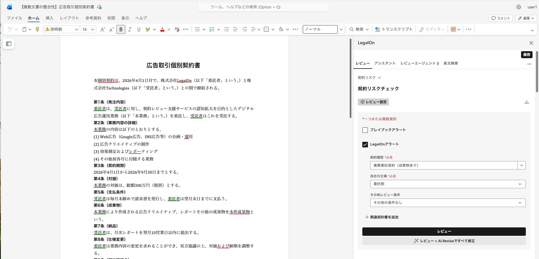Switch to the 参考資料 tab
This screenshot has height=259, width=539.
point(93,18)
